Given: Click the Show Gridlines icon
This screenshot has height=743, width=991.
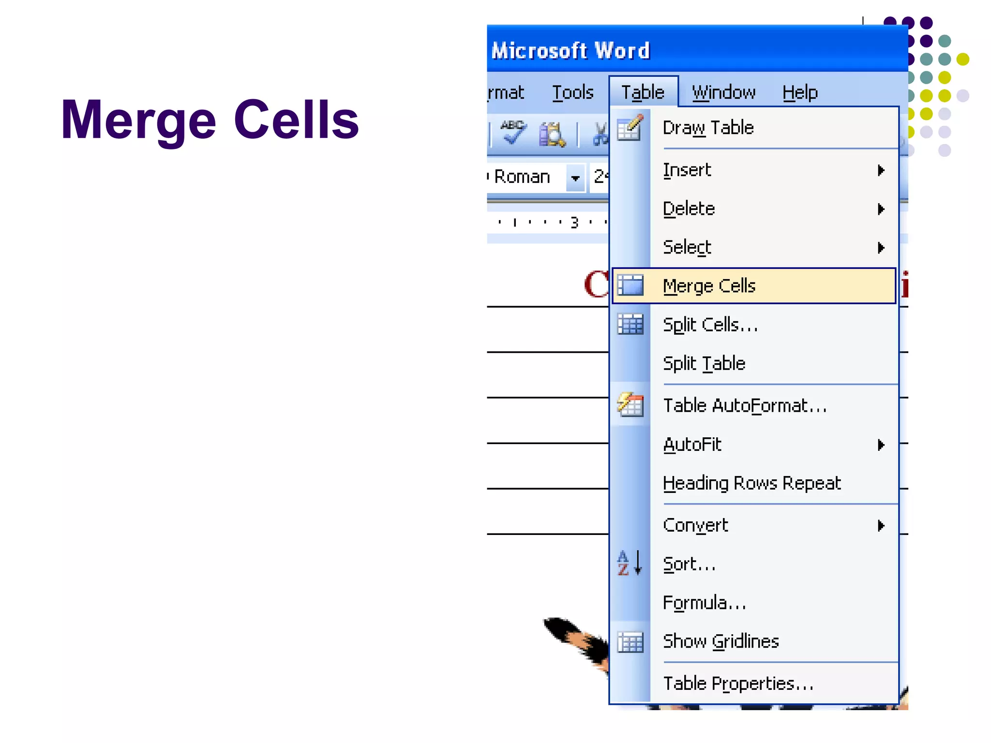Looking at the screenshot, I should [631, 642].
